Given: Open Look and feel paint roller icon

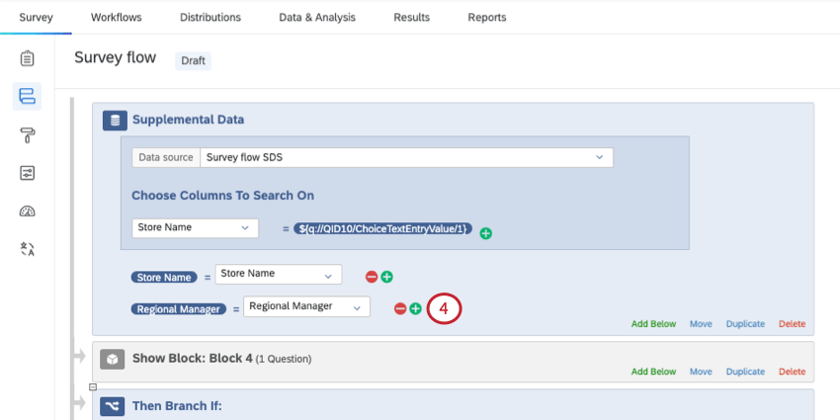Looking at the screenshot, I should pyautogui.click(x=28, y=134).
